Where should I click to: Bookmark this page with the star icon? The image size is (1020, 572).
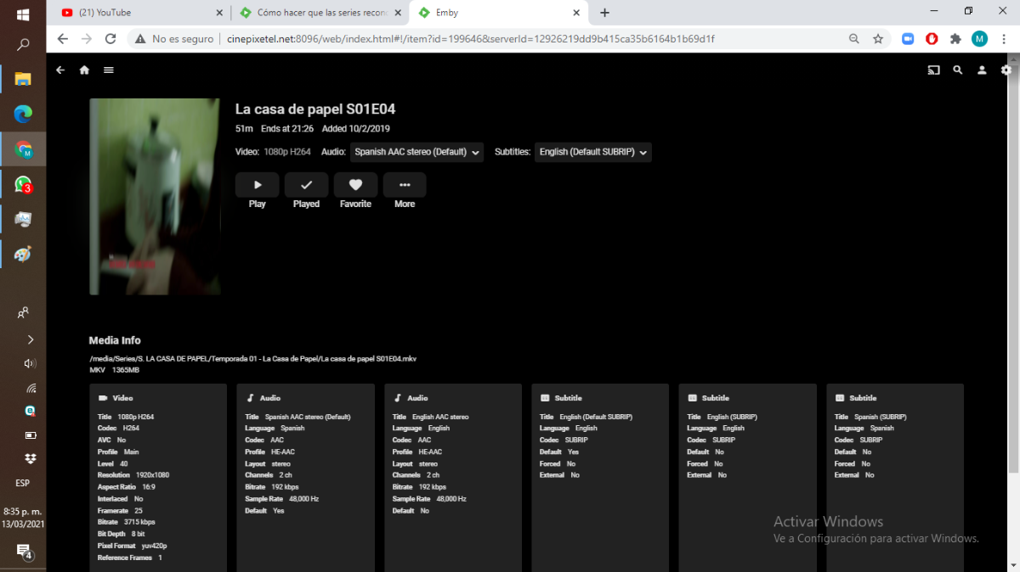pyautogui.click(x=878, y=39)
